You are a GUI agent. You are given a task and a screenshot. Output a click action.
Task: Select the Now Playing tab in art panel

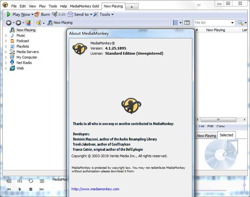click(207, 135)
